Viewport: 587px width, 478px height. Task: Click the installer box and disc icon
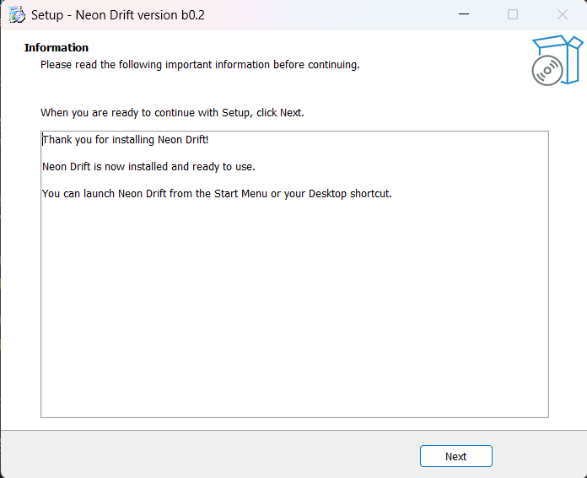557,59
